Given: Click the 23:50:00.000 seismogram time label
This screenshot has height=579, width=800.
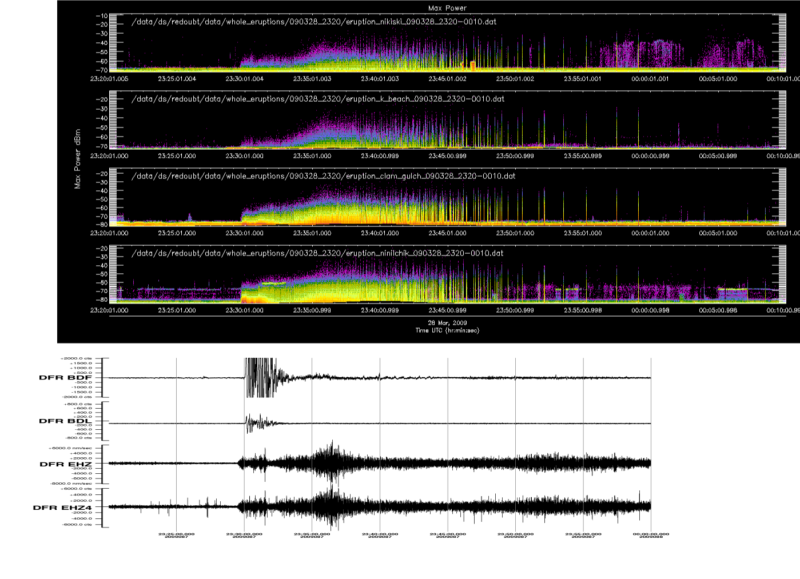Looking at the screenshot, I should (x=515, y=534).
